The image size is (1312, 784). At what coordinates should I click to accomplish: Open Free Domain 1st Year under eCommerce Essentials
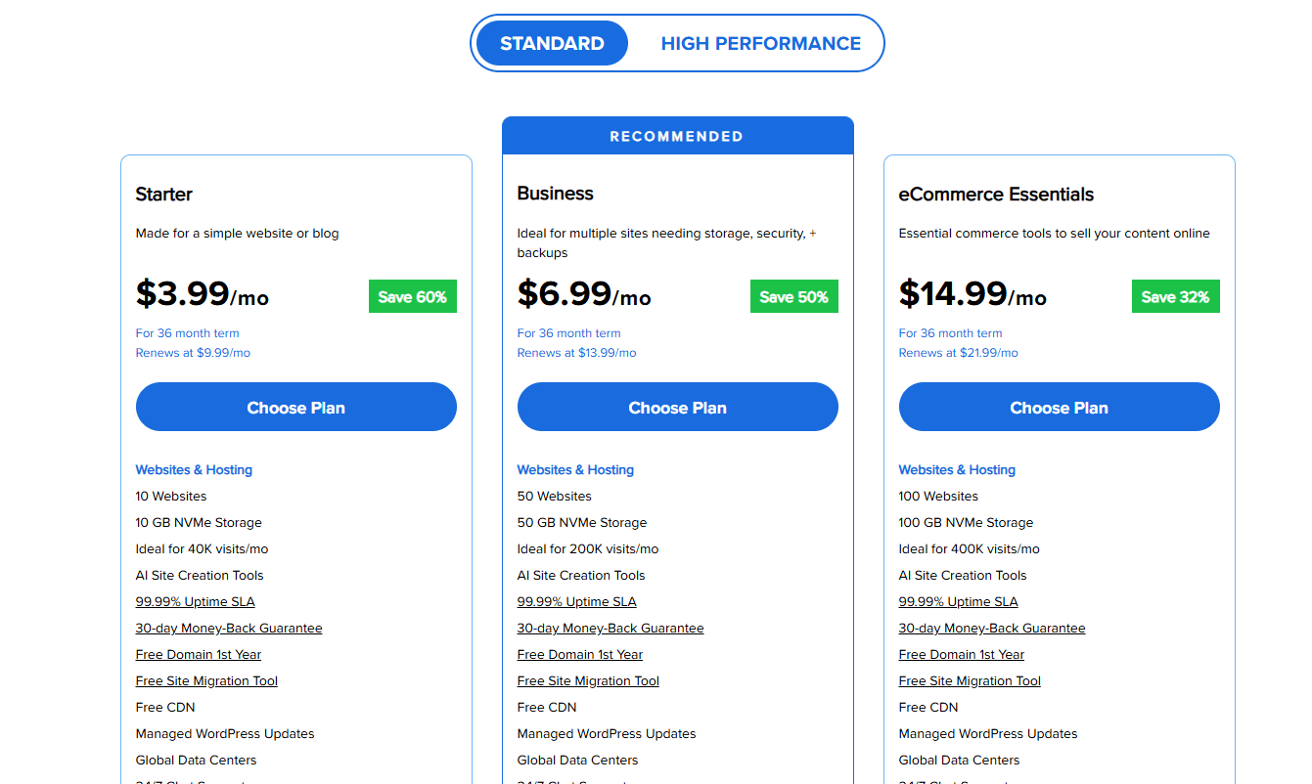click(x=961, y=654)
